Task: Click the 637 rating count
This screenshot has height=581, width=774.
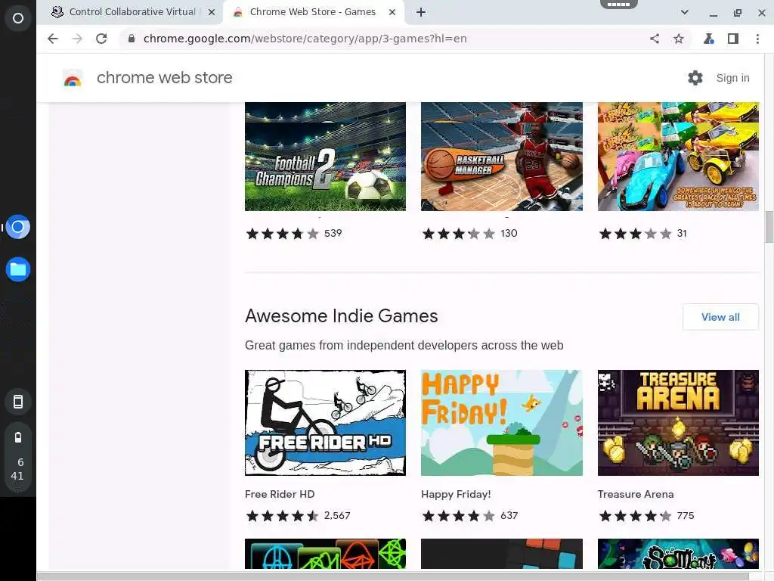Action: (x=509, y=516)
